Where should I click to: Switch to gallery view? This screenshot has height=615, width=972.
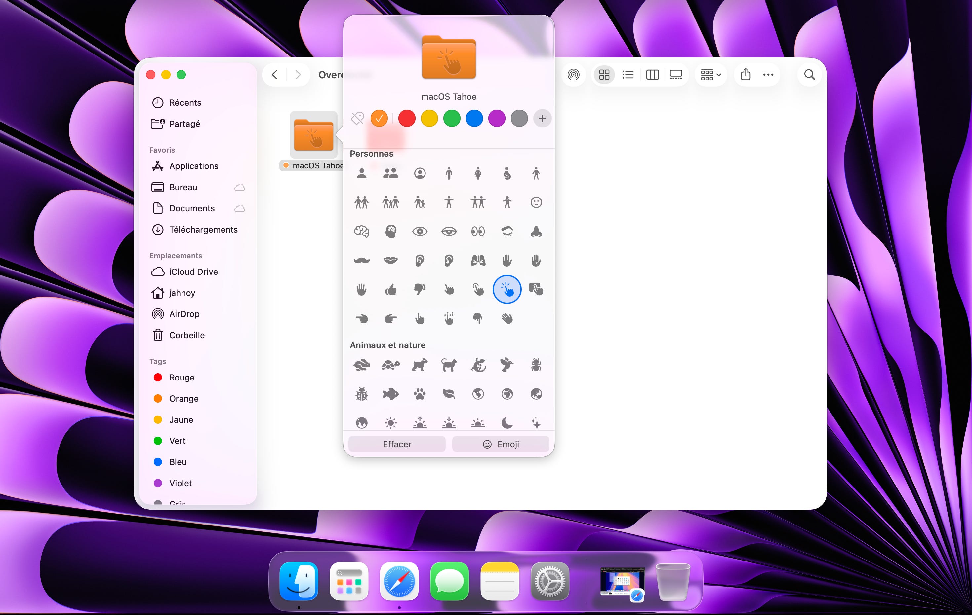675,75
